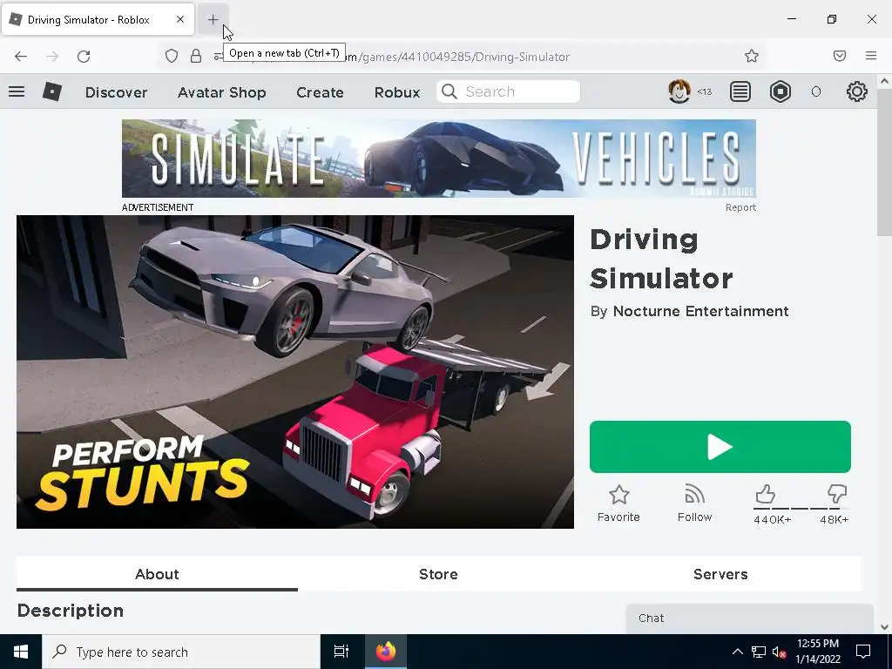Image resolution: width=892 pixels, height=669 pixels.
Task: Open the avatar profile icon
Action: point(679,91)
